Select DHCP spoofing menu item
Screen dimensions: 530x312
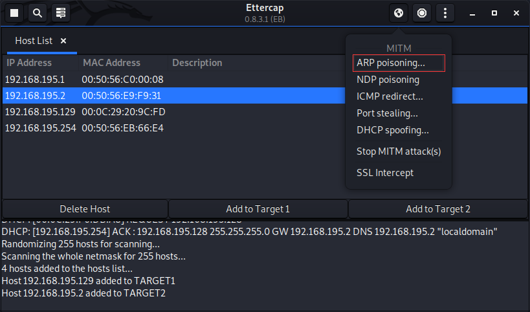[392, 130]
